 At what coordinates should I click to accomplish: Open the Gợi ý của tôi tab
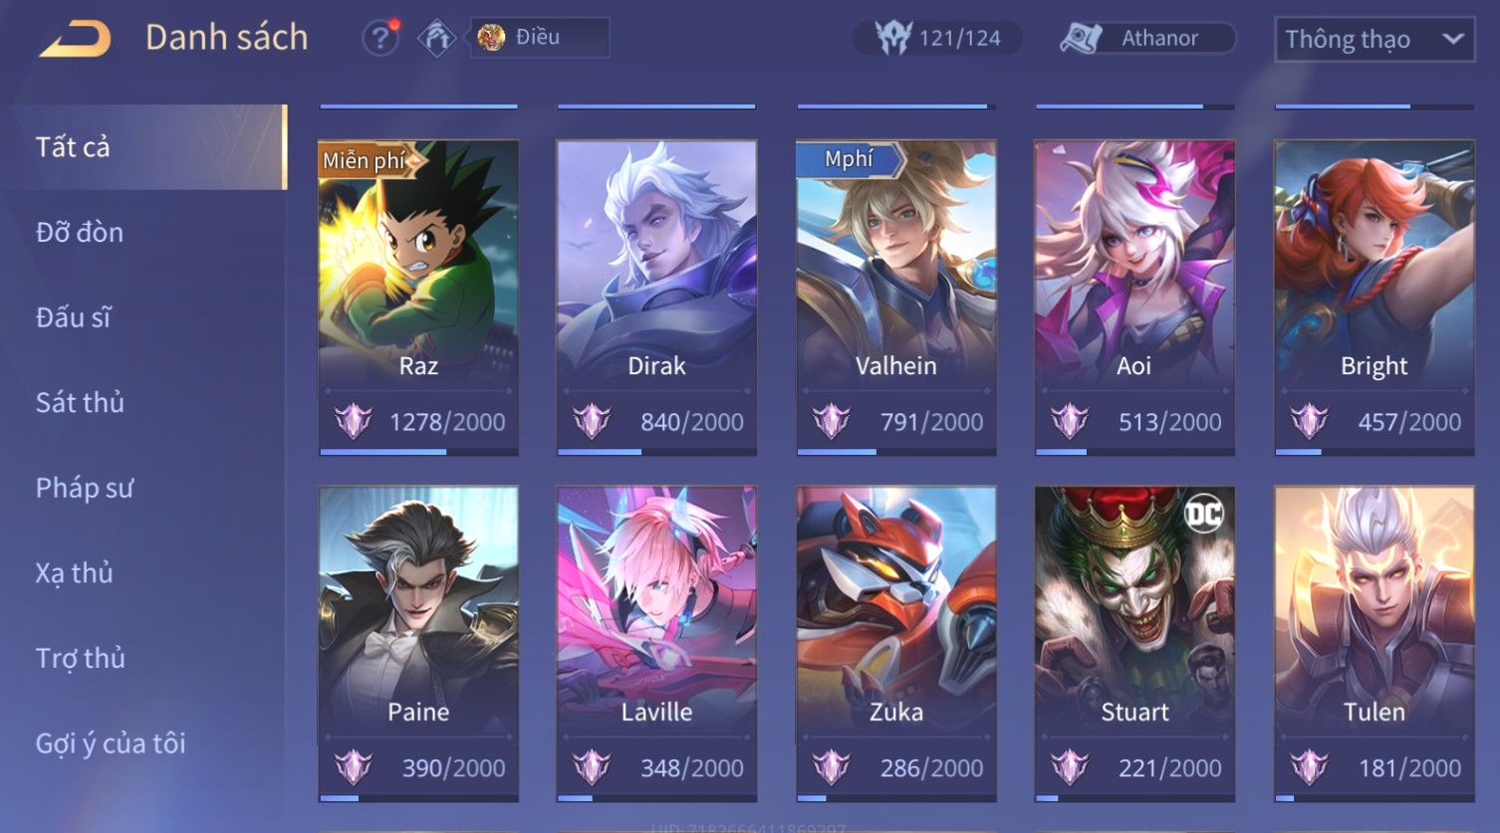(x=111, y=742)
